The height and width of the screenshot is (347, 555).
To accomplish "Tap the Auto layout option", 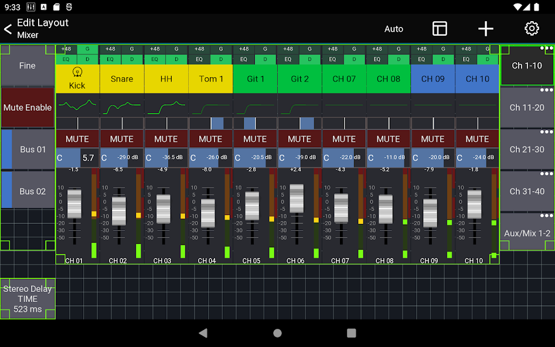I will [394, 29].
